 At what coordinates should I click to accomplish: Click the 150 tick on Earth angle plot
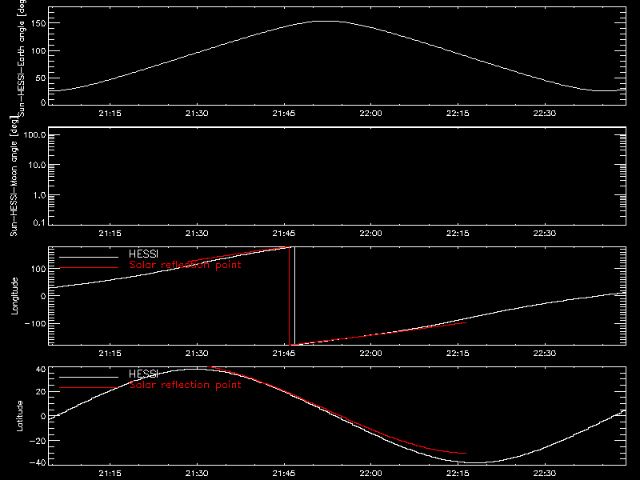coord(39,23)
